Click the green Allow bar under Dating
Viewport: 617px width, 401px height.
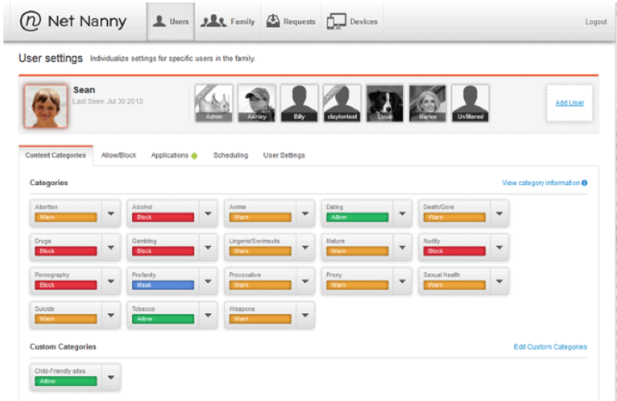pos(357,218)
